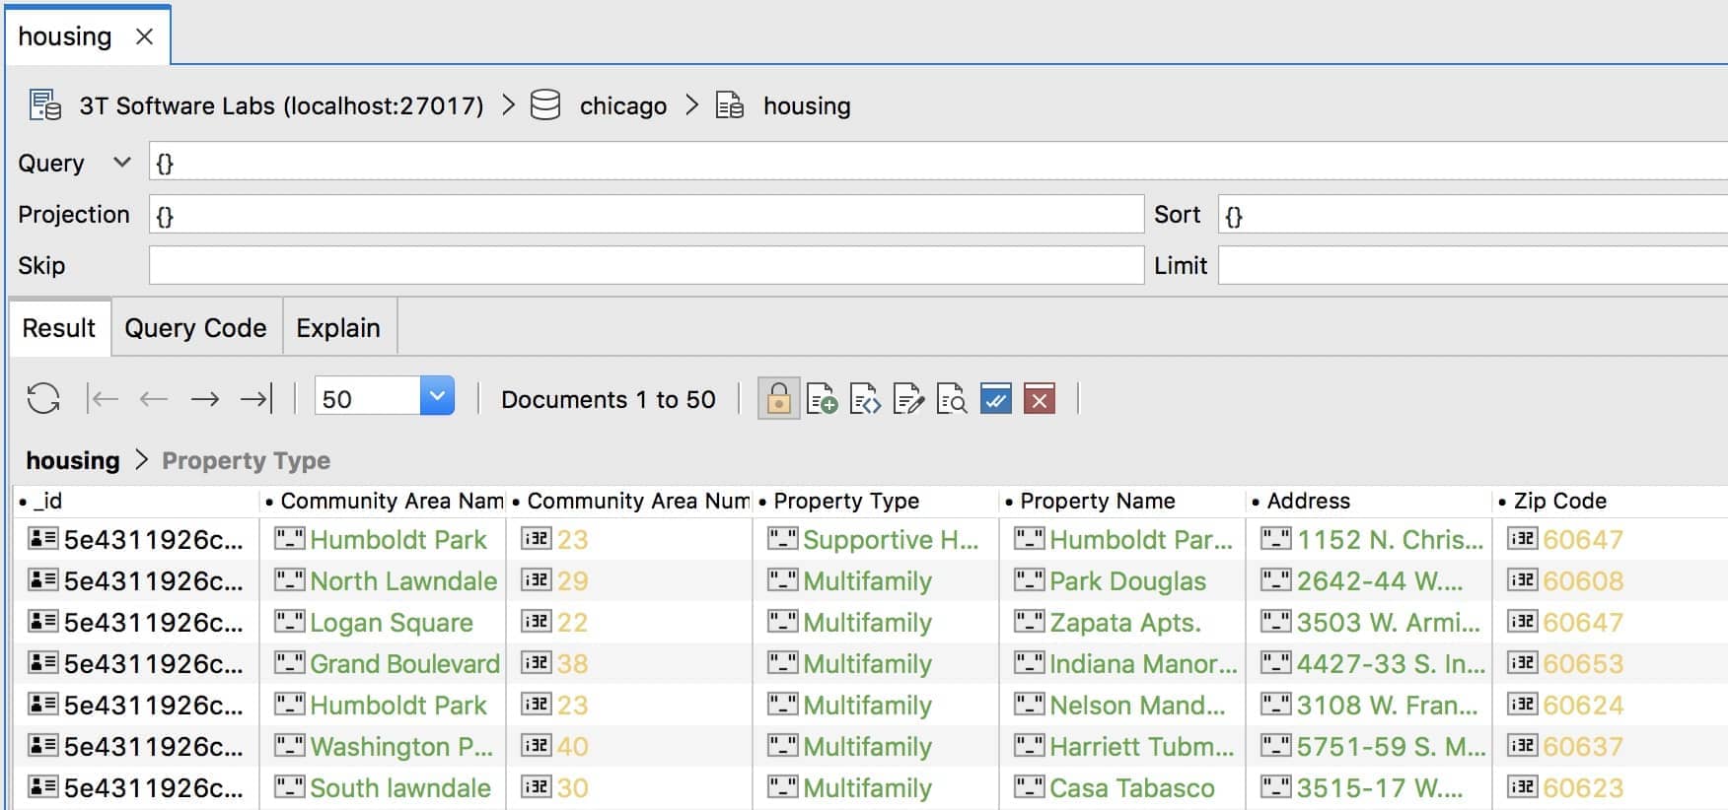Click the red X delete icon
Image resolution: width=1728 pixels, height=810 pixels.
point(1040,399)
